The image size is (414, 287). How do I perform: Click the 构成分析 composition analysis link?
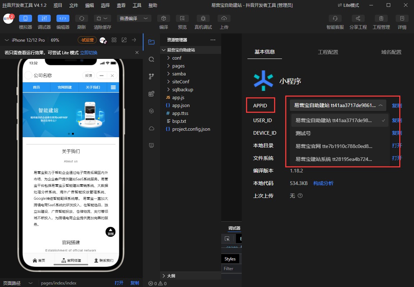click(323, 183)
